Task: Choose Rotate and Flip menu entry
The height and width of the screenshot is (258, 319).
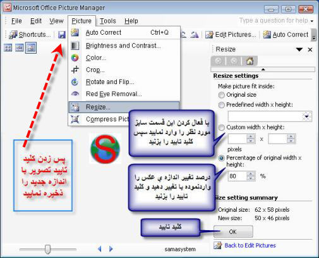Action: click(124, 82)
